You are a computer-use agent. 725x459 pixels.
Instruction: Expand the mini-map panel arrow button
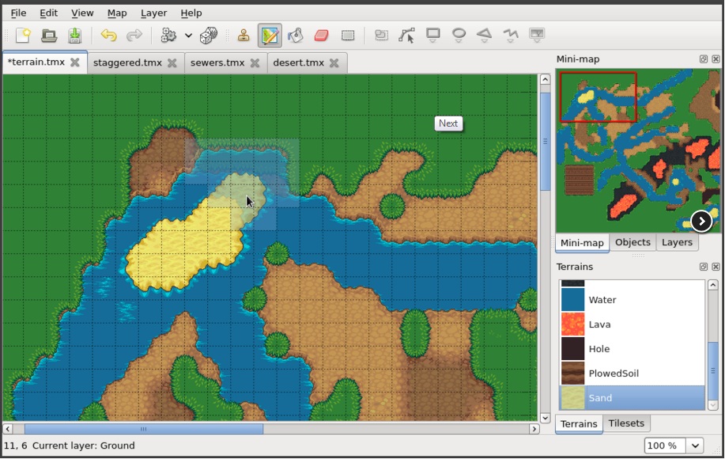click(700, 221)
